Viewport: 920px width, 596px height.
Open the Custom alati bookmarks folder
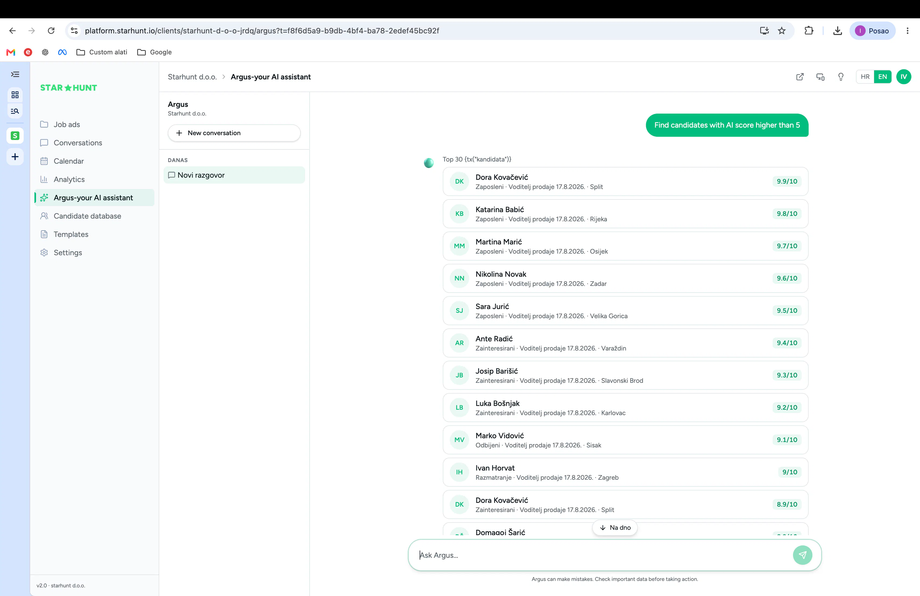point(102,52)
